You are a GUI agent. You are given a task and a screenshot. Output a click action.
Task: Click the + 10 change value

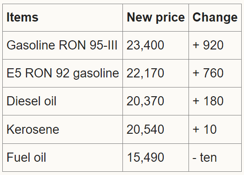tap(205, 130)
